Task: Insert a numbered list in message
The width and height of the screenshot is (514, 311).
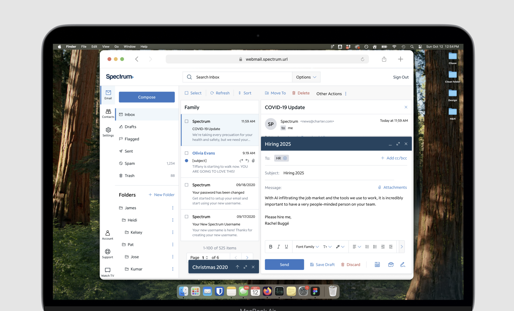Action: coord(367,247)
